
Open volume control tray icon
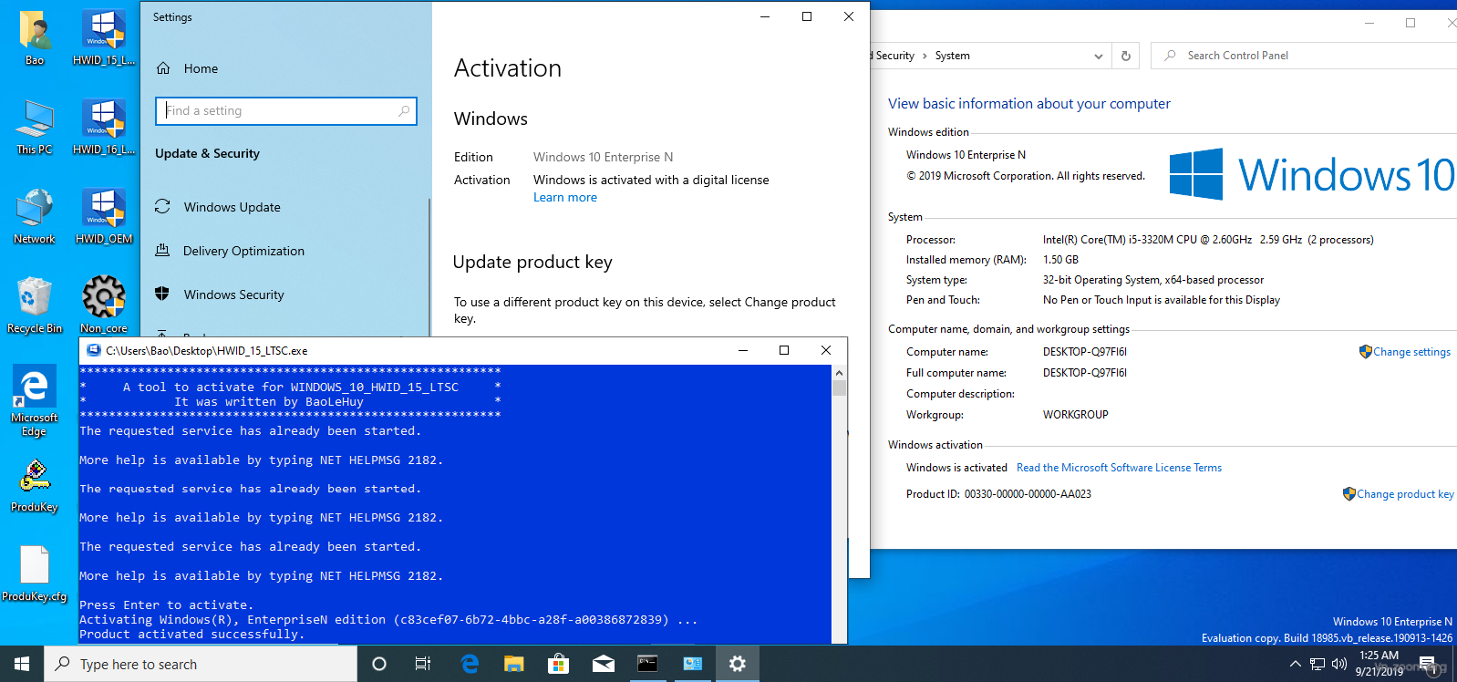pos(1339,664)
